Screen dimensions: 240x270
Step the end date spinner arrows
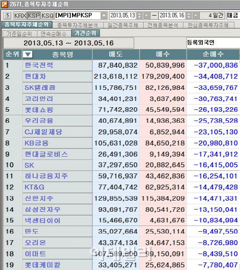pyautogui.click(x=189, y=16)
